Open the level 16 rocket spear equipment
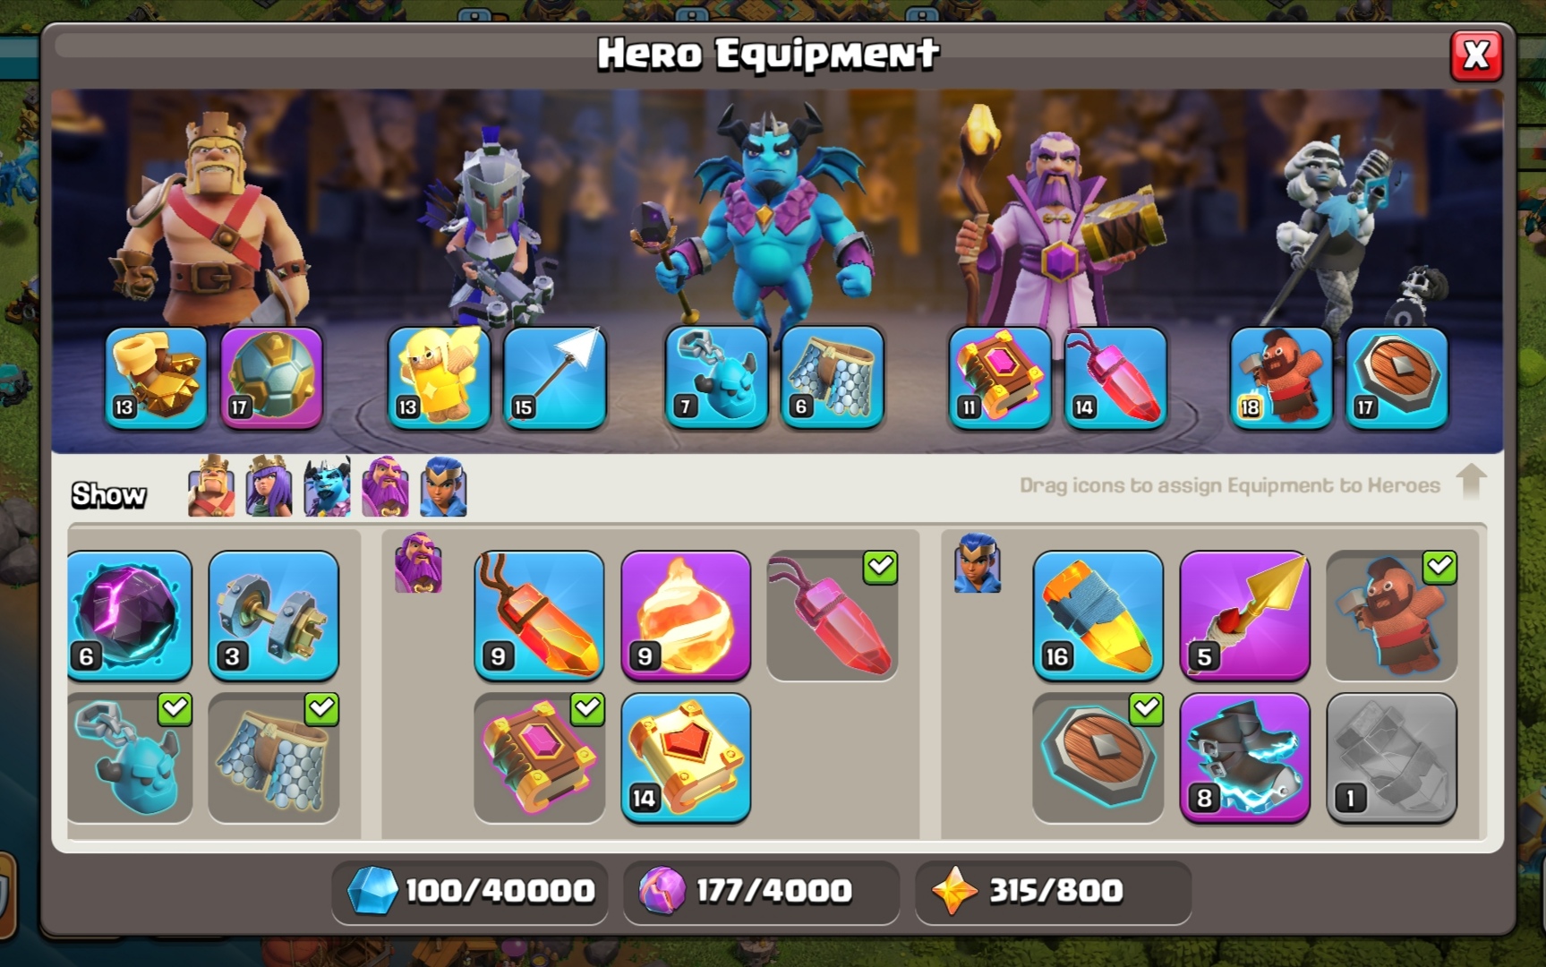 click(x=1098, y=616)
